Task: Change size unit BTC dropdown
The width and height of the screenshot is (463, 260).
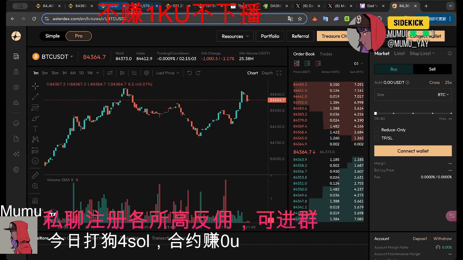Action: pyautogui.click(x=443, y=95)
